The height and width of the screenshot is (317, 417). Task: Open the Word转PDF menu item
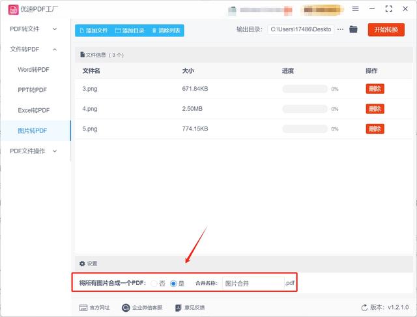pos(33,70)
